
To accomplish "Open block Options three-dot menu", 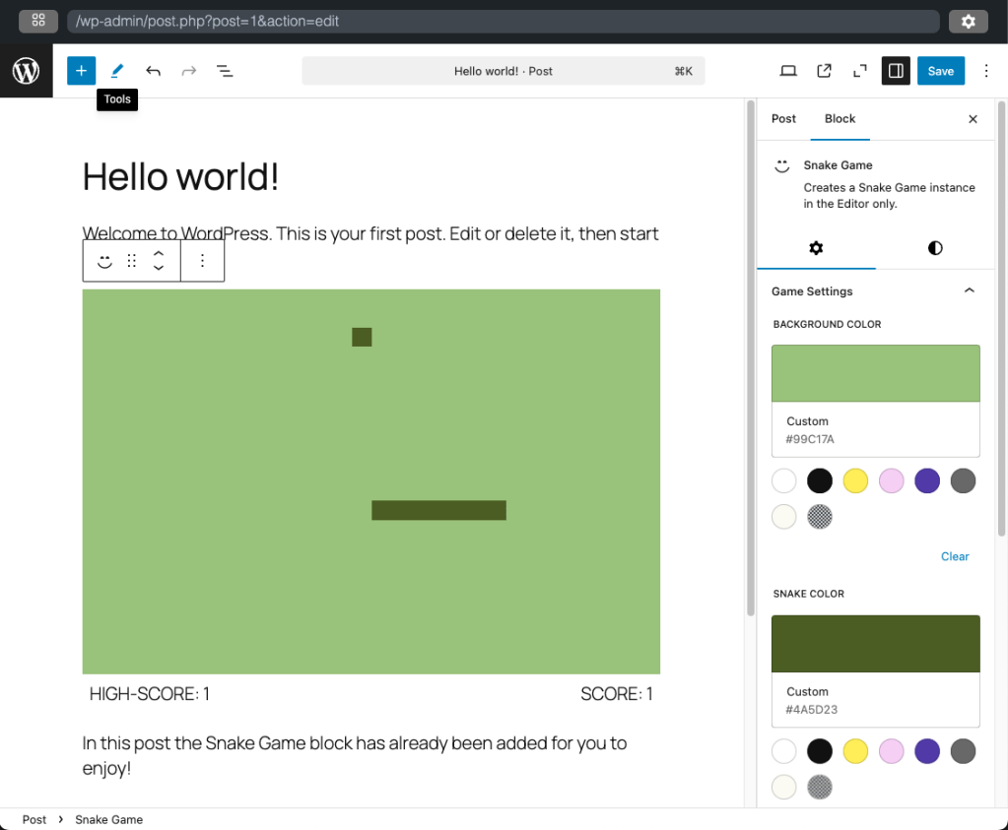I will (202, 261).
